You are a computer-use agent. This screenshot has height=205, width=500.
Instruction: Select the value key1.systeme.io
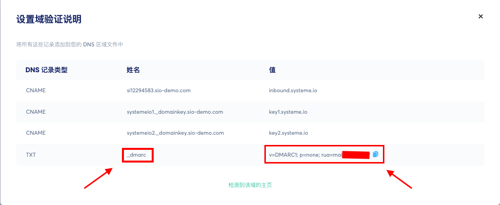(x=288, y=112)
